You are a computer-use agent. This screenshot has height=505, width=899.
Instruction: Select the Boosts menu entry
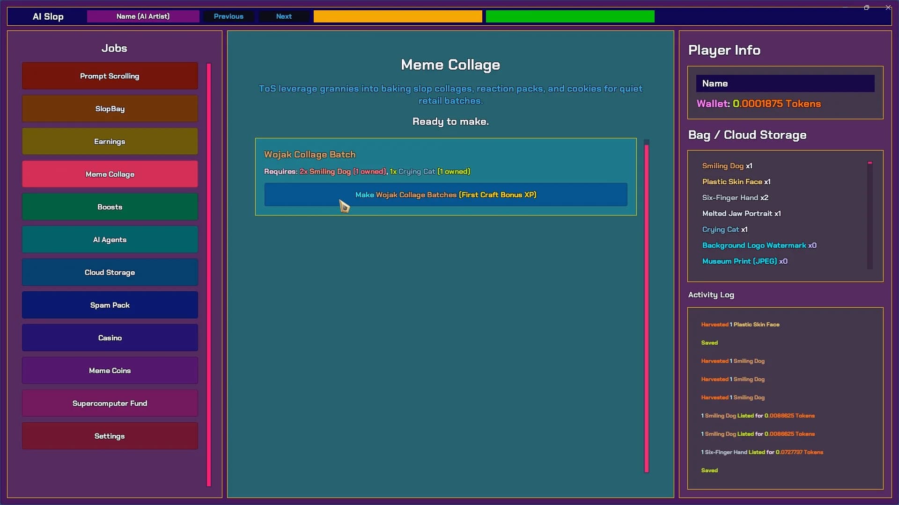point(110,207)
